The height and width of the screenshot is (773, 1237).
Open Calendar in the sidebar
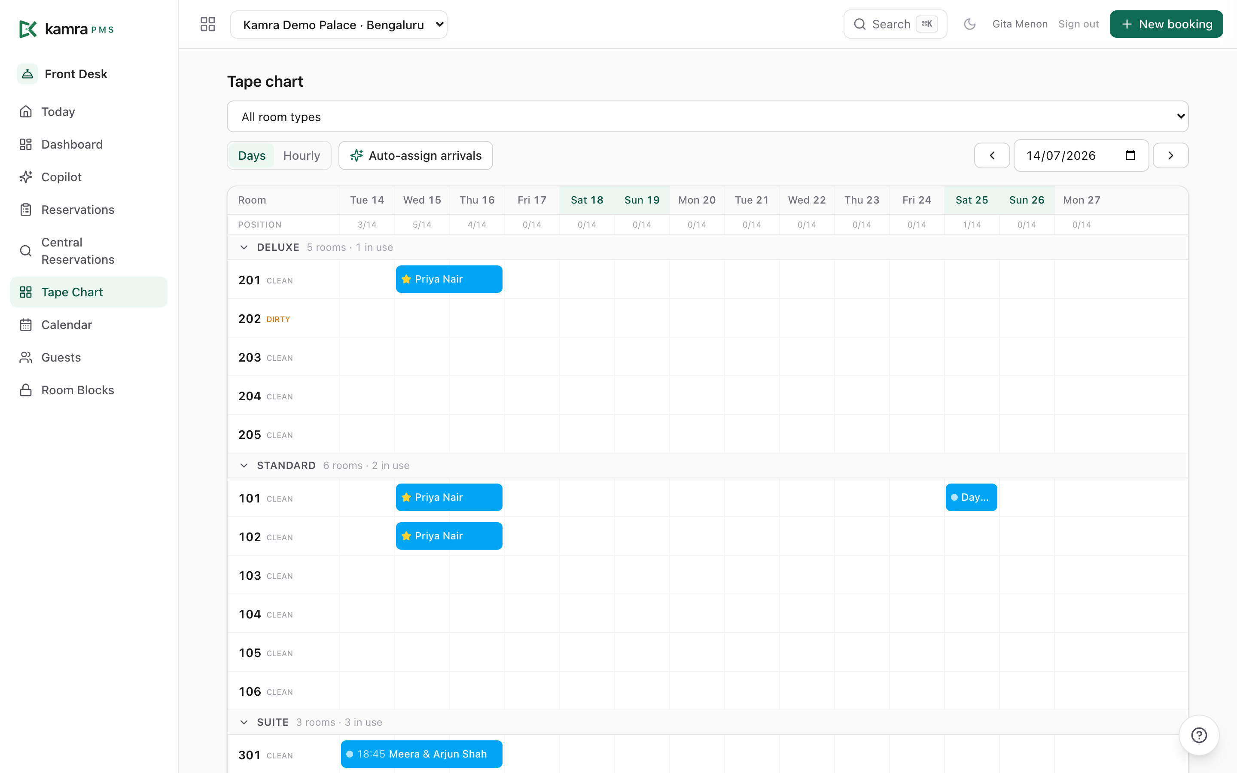click(x=89, y=325)
